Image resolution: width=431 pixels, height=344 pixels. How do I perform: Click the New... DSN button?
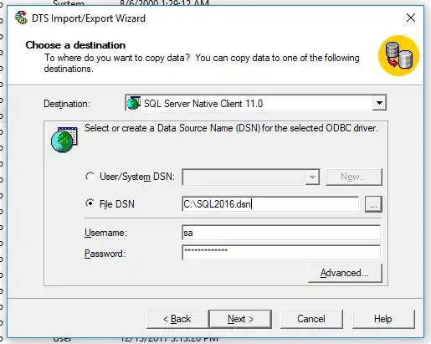(x=354, y=177)
